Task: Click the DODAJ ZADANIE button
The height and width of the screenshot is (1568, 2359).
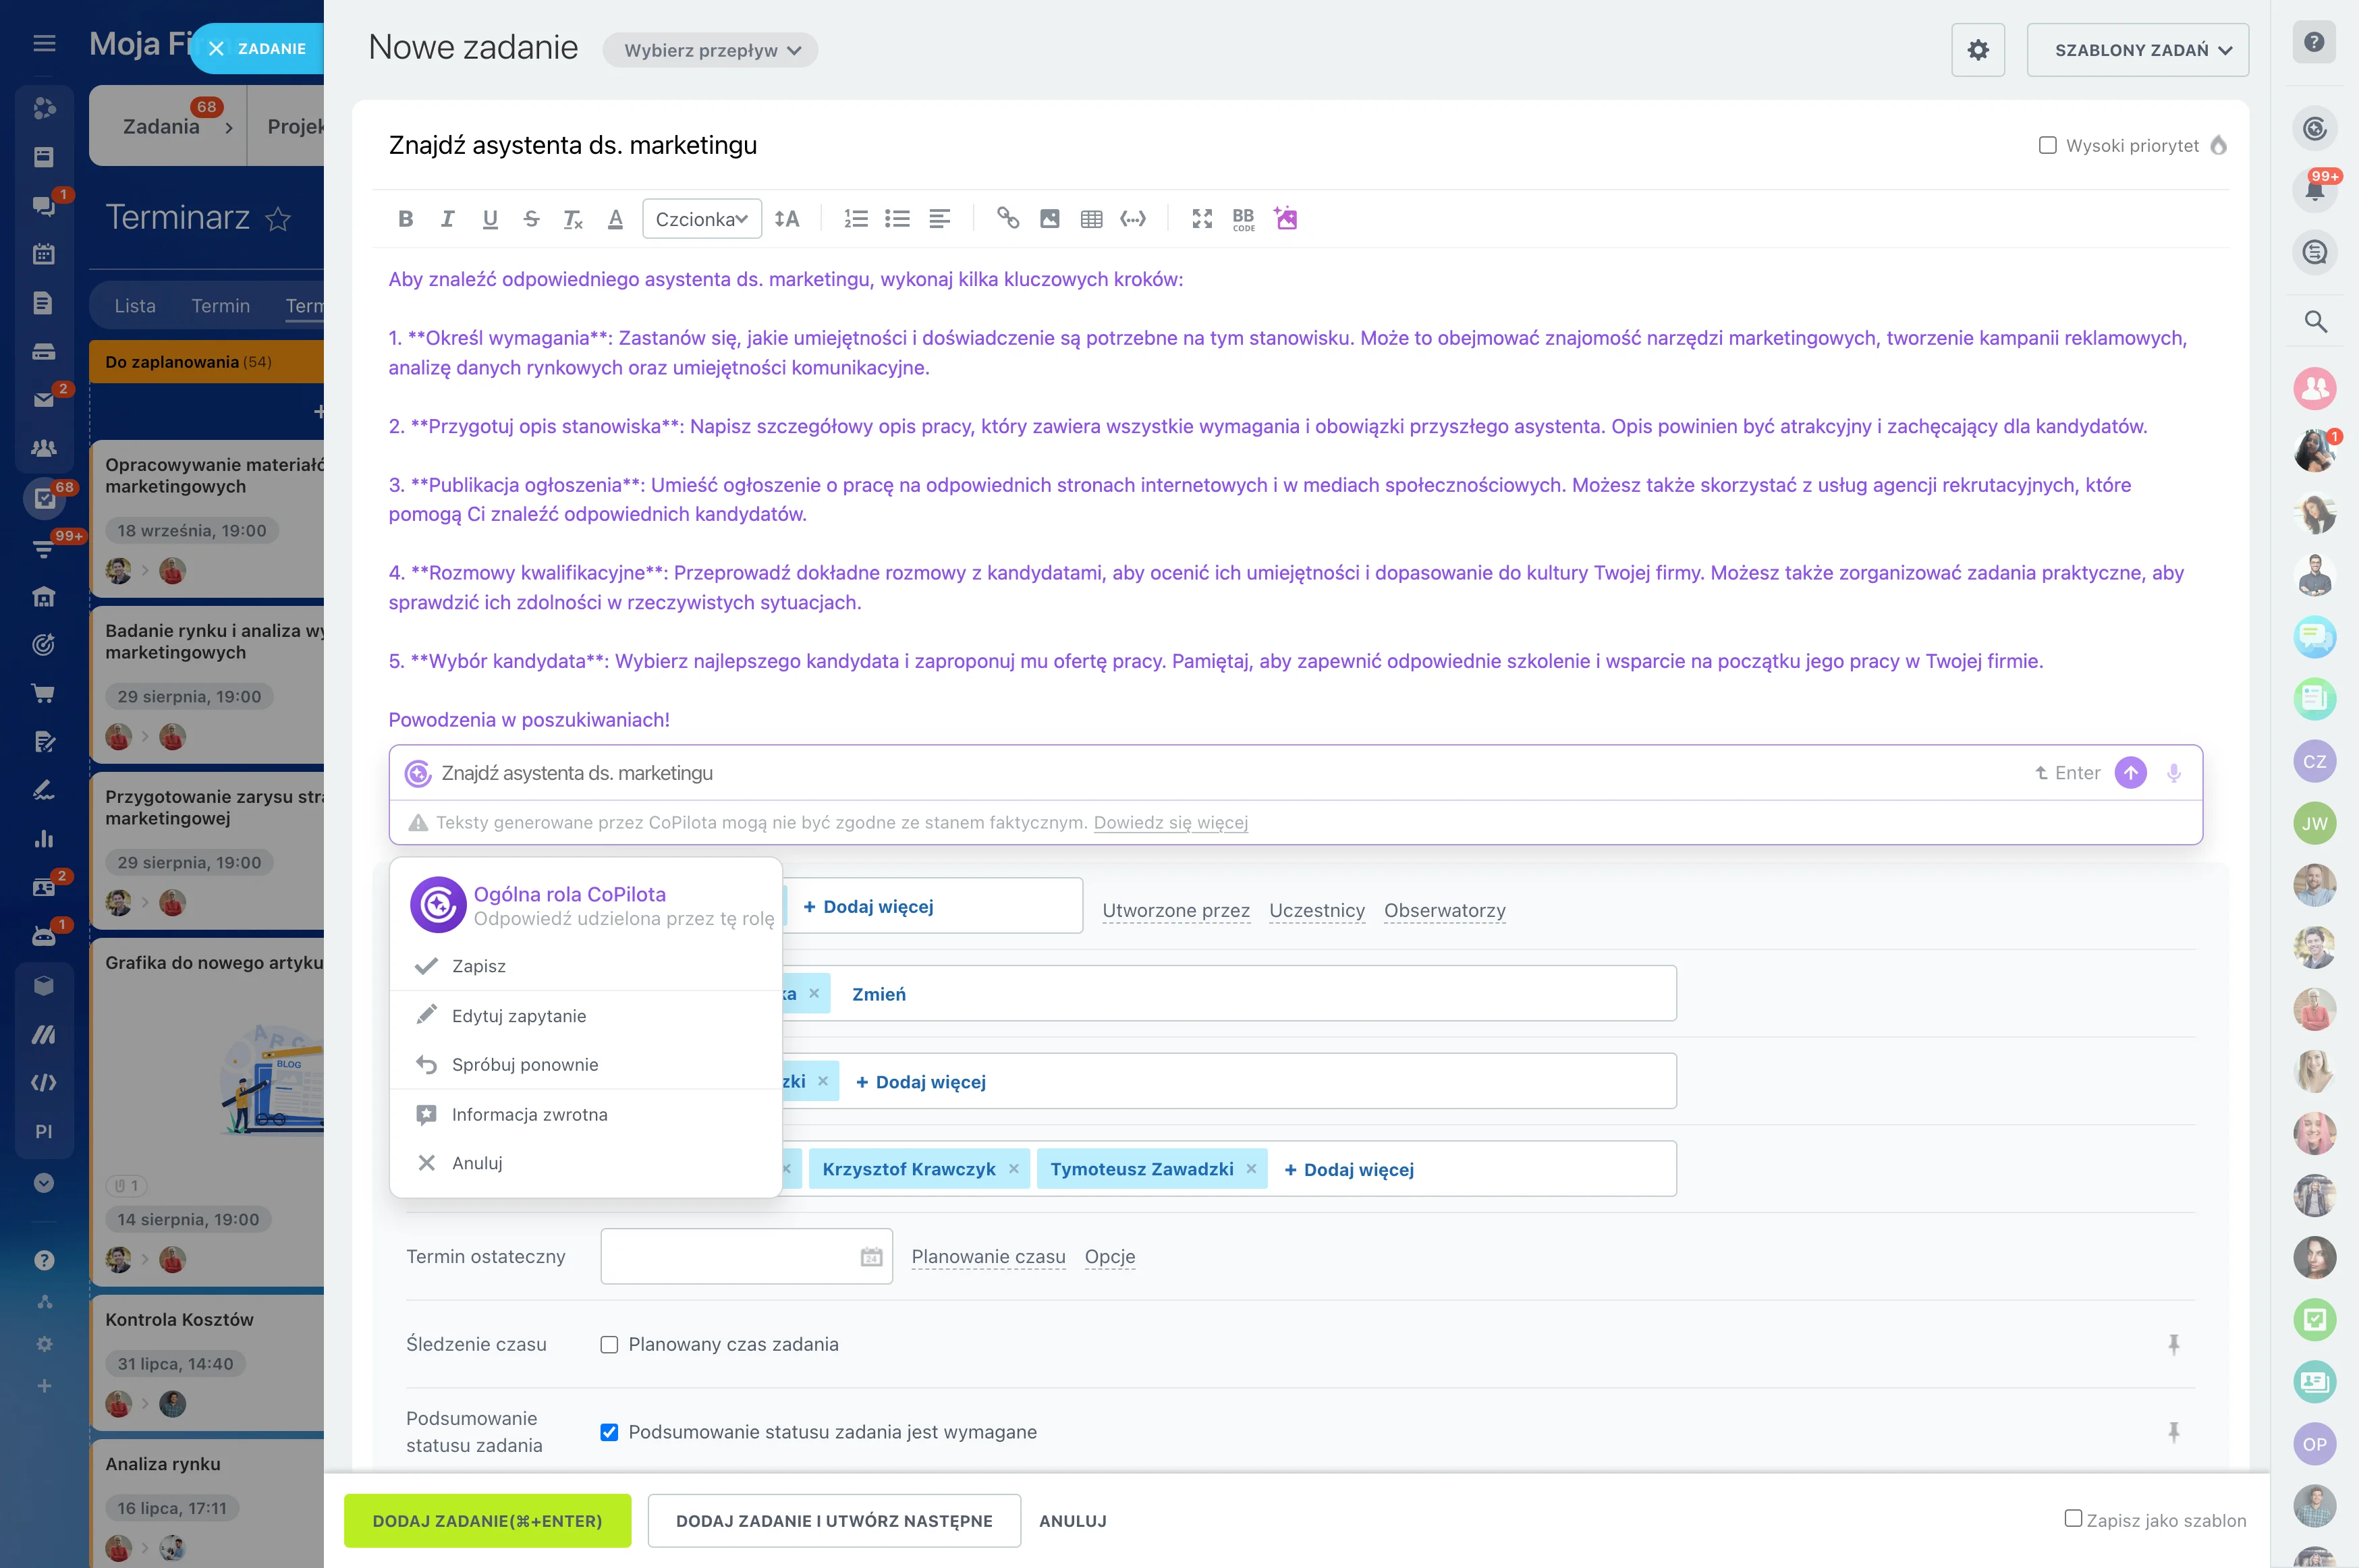Action: [487, 1520]
